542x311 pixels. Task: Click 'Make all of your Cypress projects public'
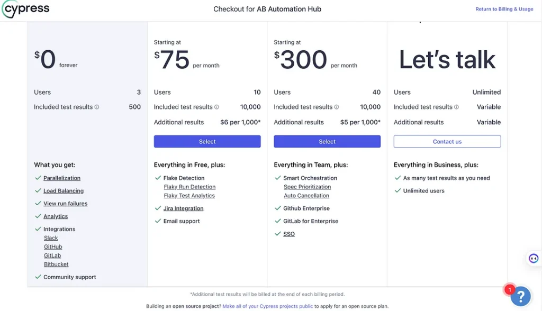coord(268,306)
